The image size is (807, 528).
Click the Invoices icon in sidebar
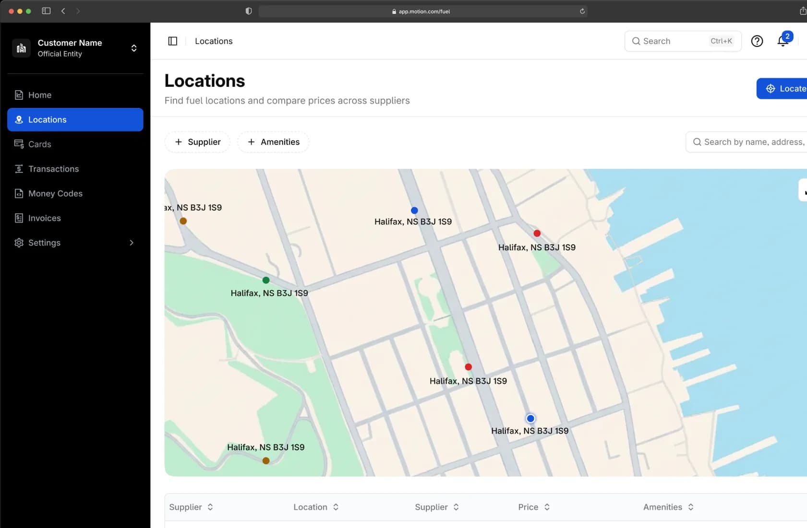pyautogui.click(x=19, y=218)
